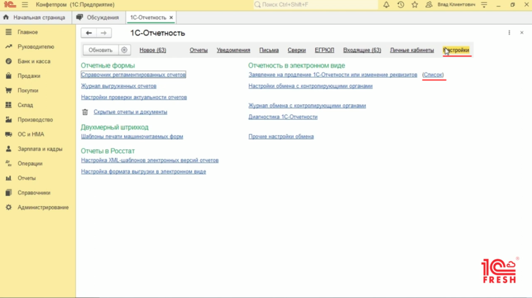Switch to Обсуждения tab
This screenshot has width=532, height=298.
[x=98, y=17]
